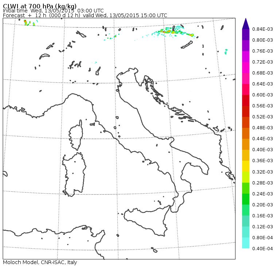The width and height of the screenshot is (277, 267).
Task: Click the 0.68E-03 colorbar label
Action: (262, 73)
